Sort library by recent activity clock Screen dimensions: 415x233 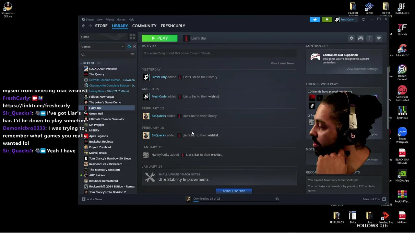tap(129, 47)
